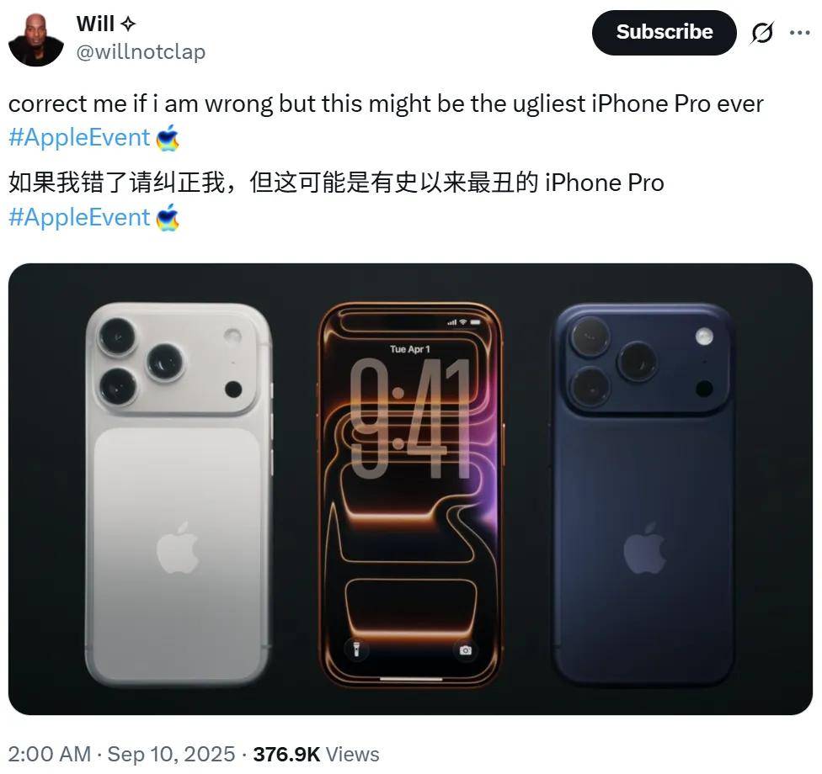
Task: Click the 9:41 lock screen clock
Action: (x=410, y=418)
